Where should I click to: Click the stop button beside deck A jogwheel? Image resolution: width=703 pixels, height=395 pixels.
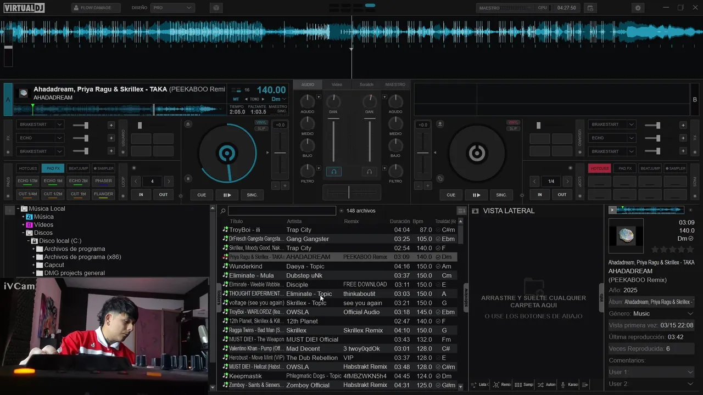pos(188,178)
